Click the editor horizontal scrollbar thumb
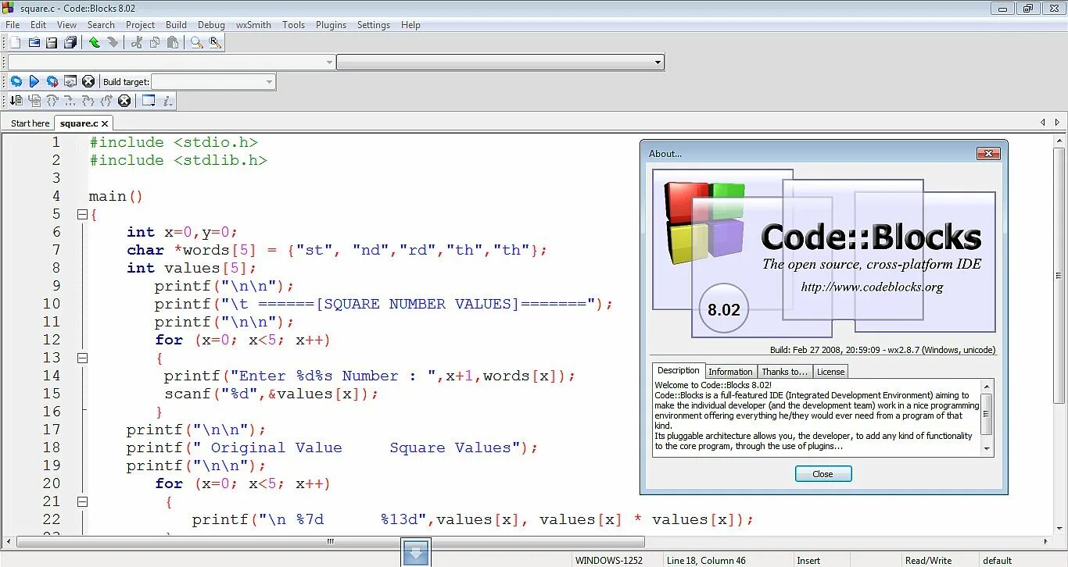Viewport: 1068px width, 567px height. 331,541
